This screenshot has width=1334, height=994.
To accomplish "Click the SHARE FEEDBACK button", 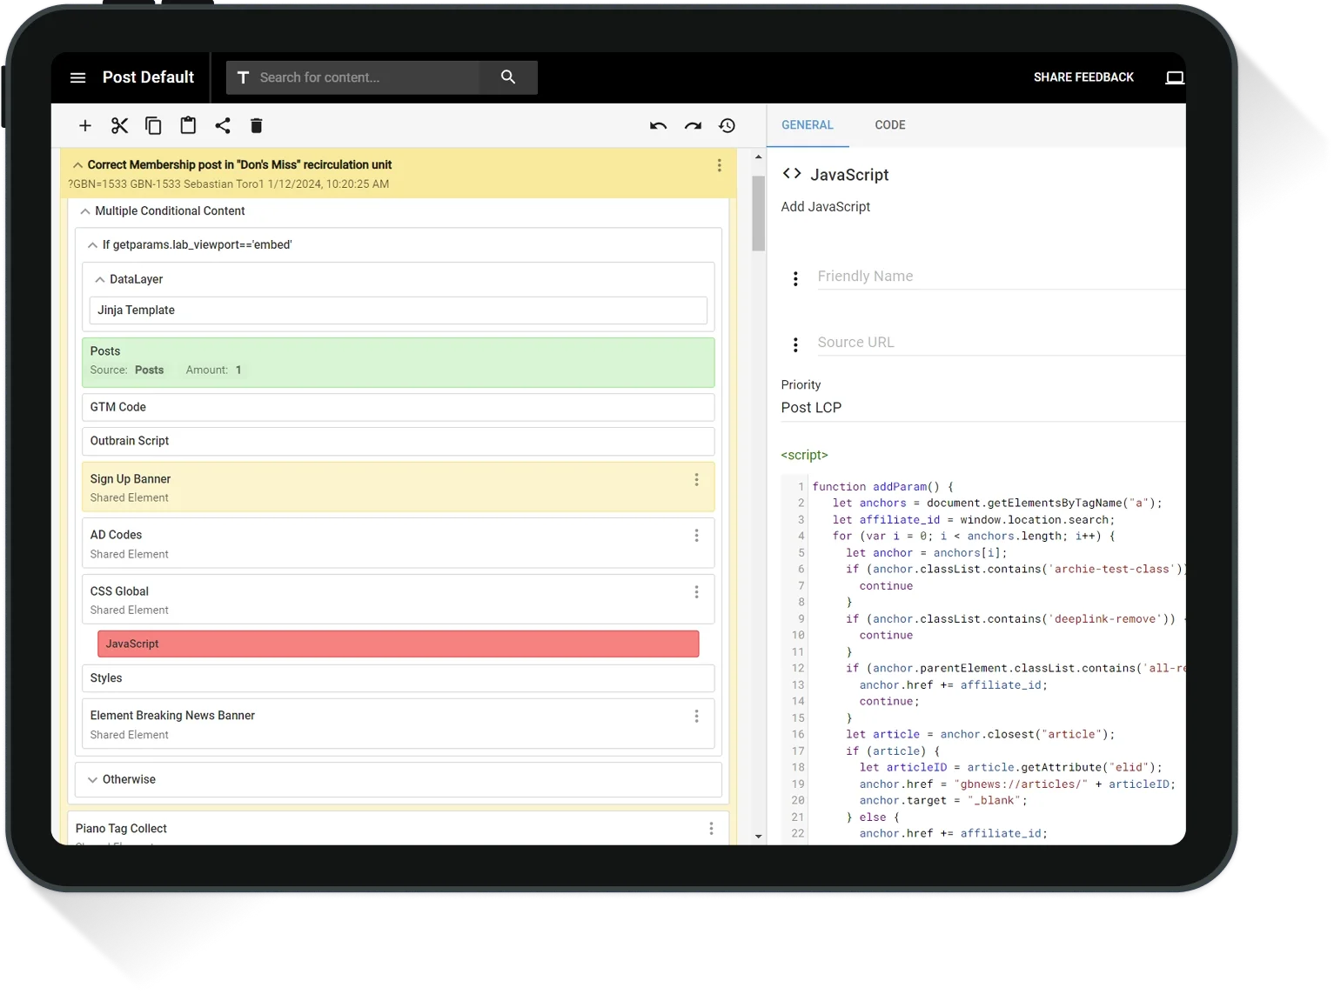I will 1083,77.
